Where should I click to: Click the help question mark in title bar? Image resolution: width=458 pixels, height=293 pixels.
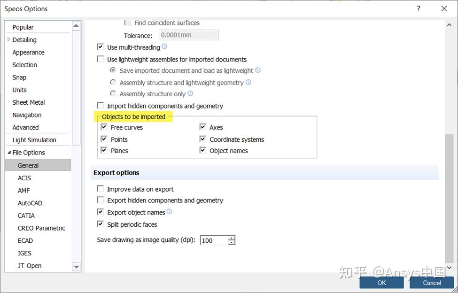click(x=418, y=8)
